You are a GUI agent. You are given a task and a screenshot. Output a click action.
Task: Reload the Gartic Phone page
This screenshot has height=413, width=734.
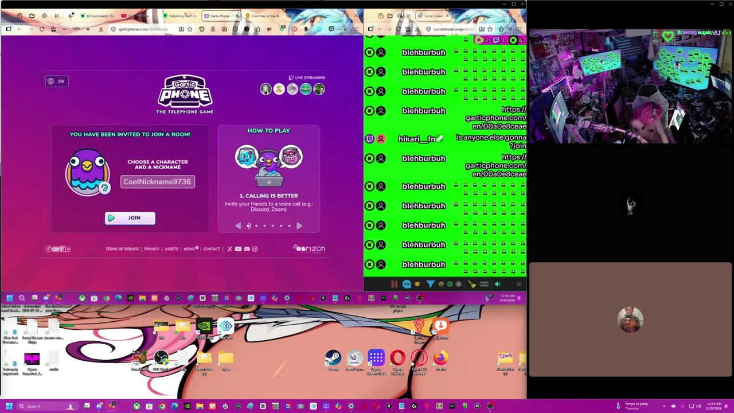click(x=42, y=29)
